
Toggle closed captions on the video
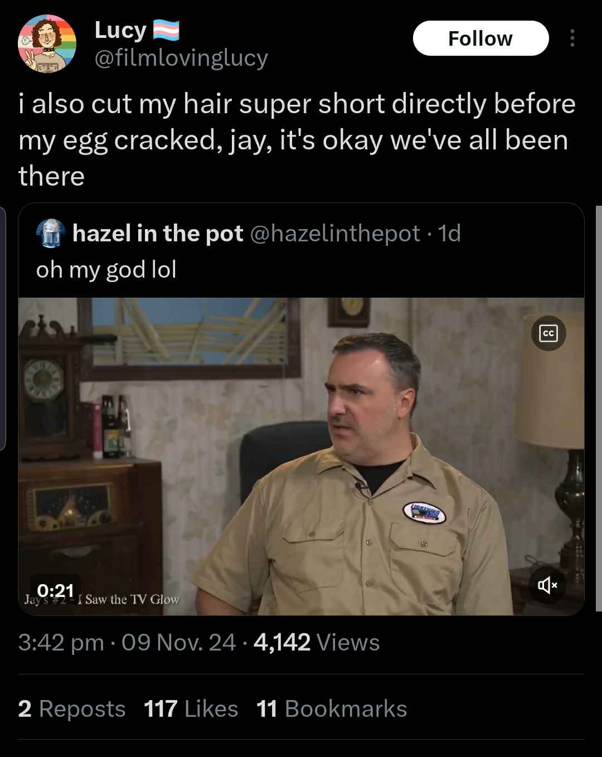548,333
